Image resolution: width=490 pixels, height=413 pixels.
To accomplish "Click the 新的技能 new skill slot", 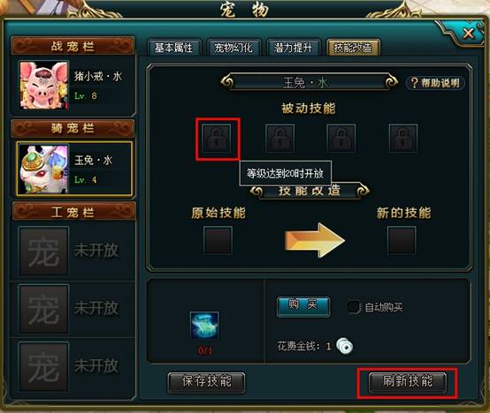I will click(x=402, y=240).
